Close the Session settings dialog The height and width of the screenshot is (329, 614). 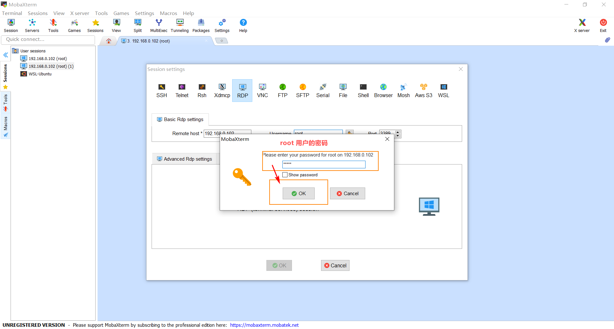coord(461,69)
